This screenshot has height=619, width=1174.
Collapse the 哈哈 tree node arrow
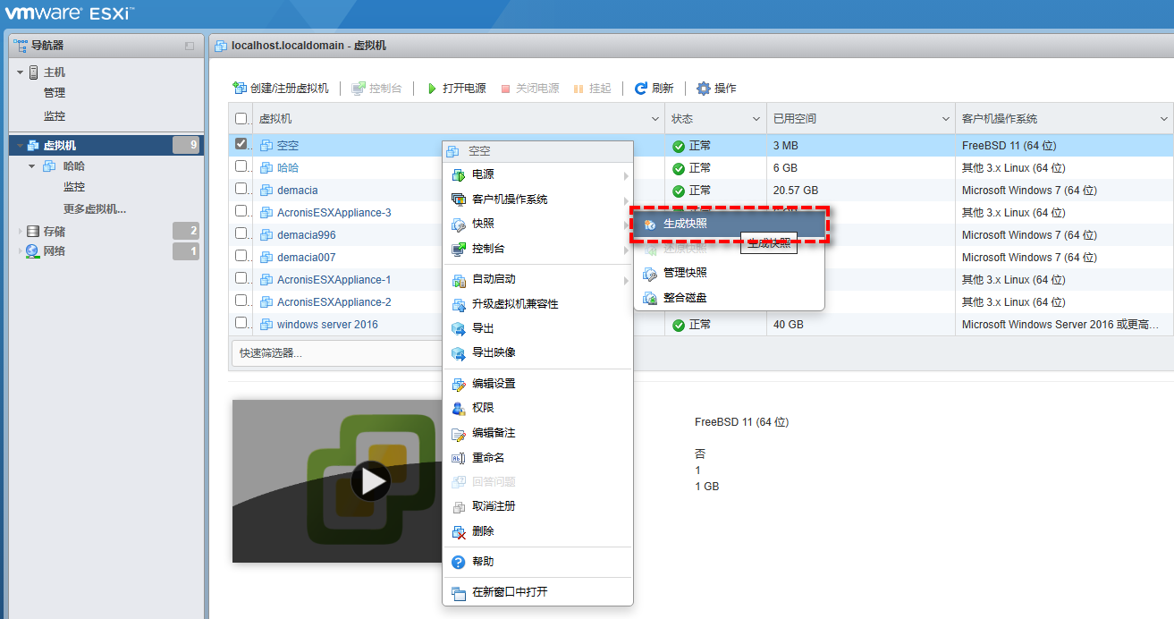click(x=32, y=165)
